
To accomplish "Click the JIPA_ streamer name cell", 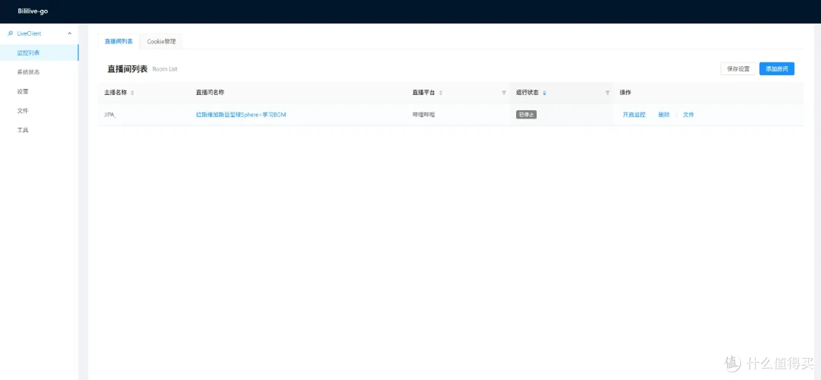I will (x=110, y=115).
